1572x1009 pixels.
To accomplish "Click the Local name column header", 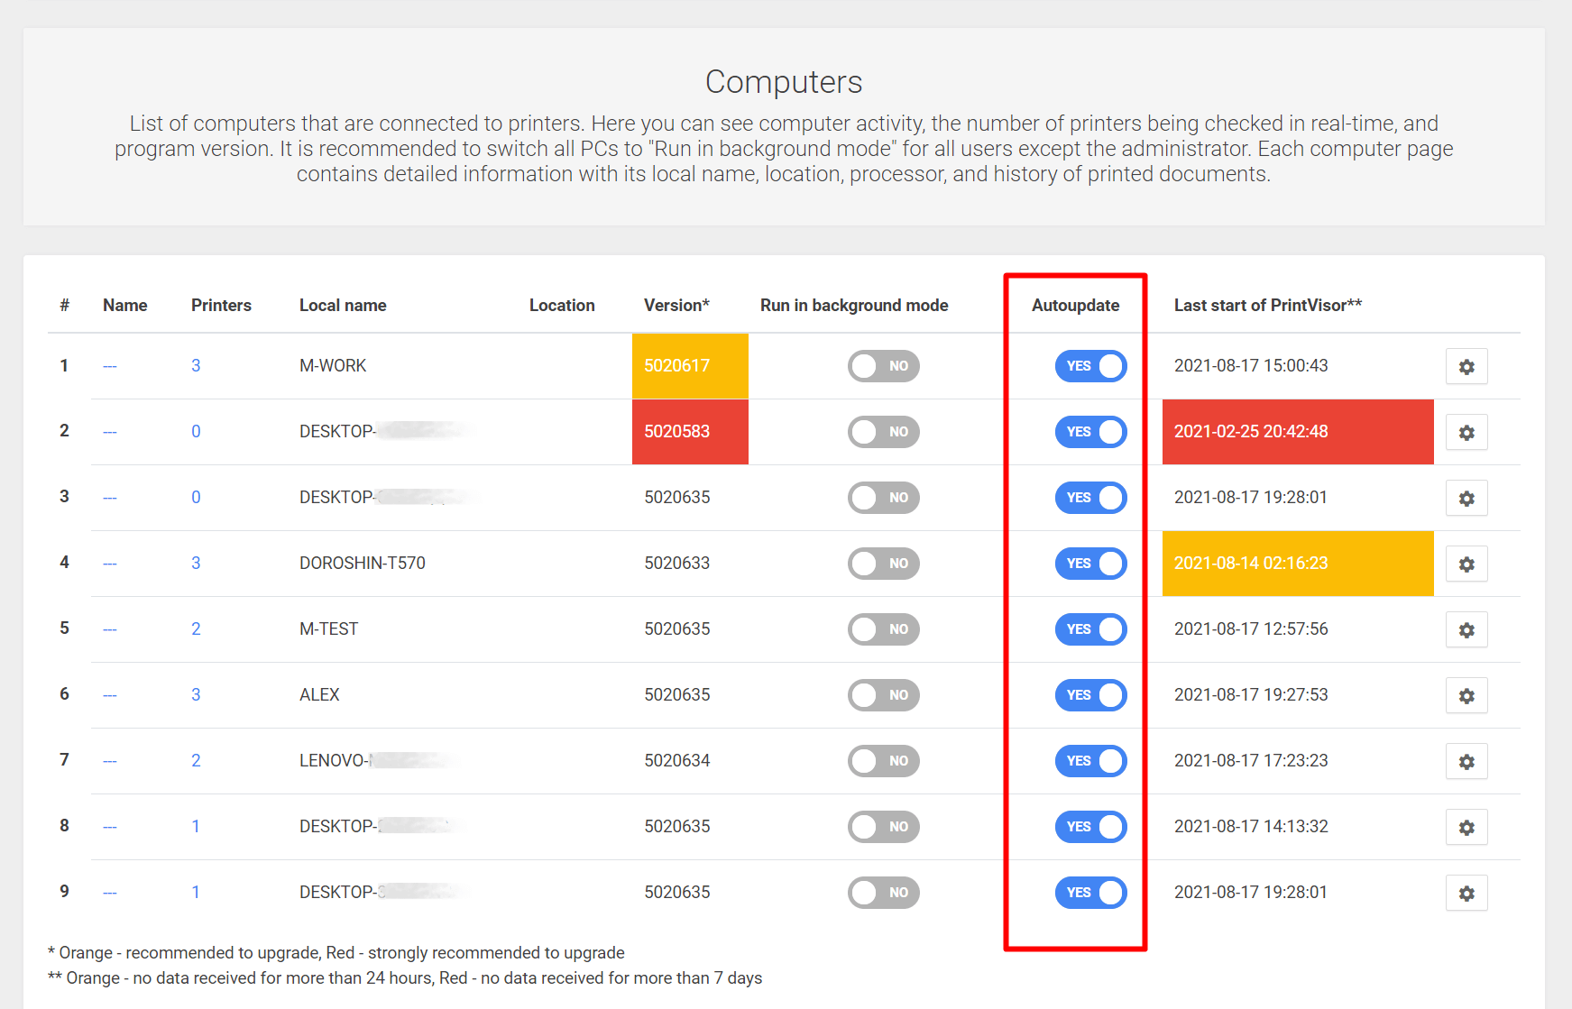I will pyautogui.click(x=343, y=306).
